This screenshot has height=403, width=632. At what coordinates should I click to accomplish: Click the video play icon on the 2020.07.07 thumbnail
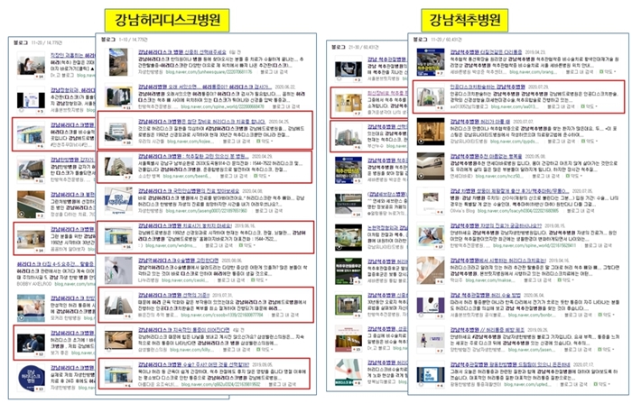point(421,142)
